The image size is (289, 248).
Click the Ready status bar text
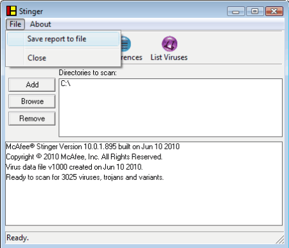[x=17, y=238]
